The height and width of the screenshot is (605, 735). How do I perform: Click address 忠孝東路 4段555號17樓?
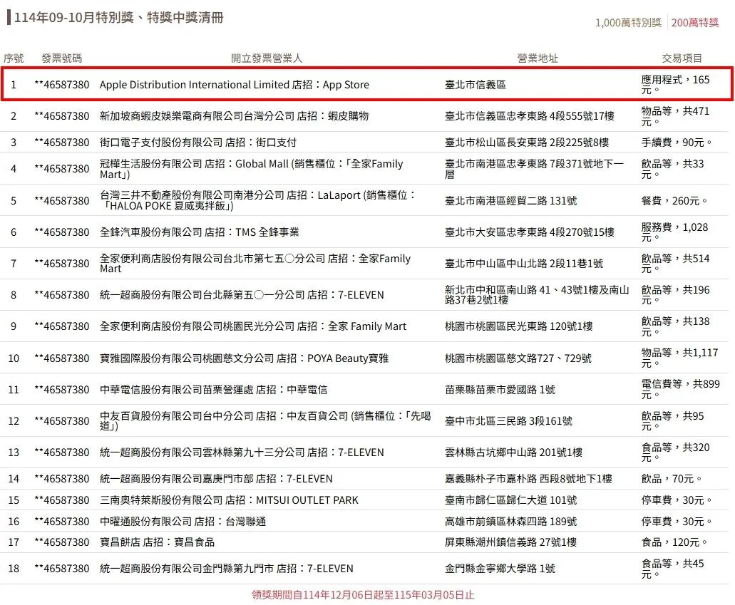click(530, 116)
